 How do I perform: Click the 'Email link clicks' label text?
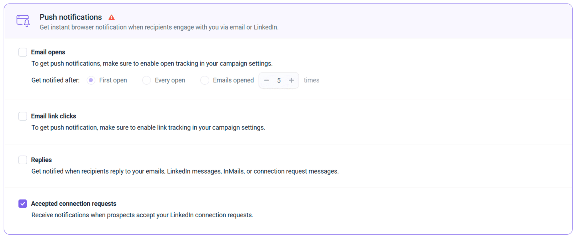[53, 116]
